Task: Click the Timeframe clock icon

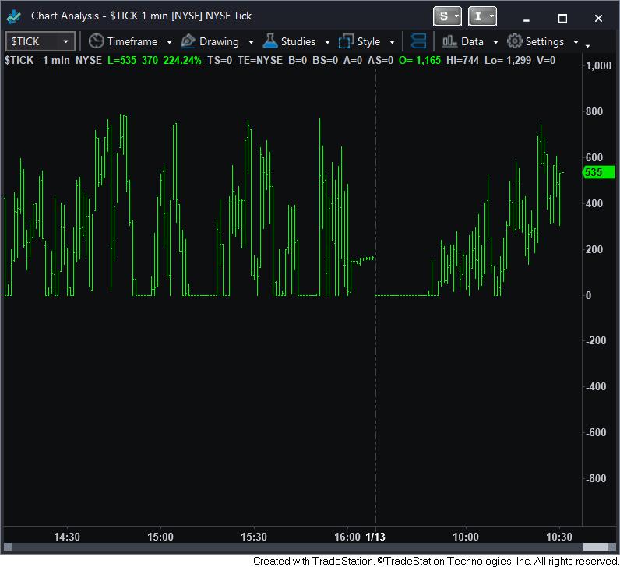Action: [x=96, y=41]
